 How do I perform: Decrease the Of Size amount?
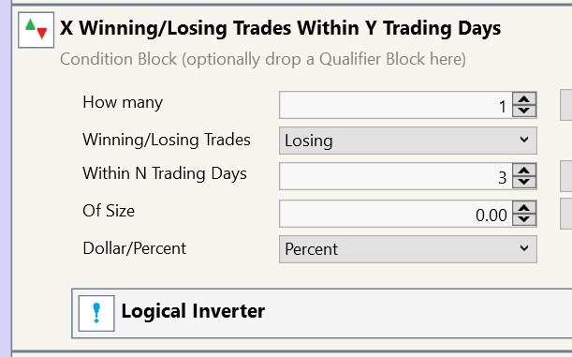click(524, 219)
